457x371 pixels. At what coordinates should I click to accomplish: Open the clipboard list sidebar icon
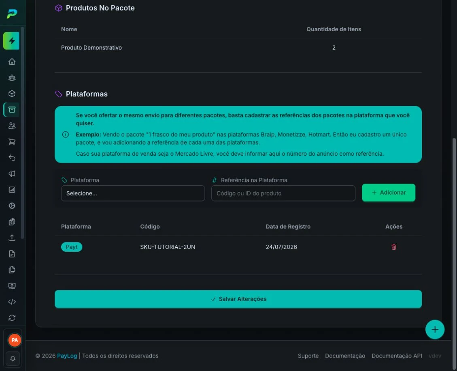12,222
